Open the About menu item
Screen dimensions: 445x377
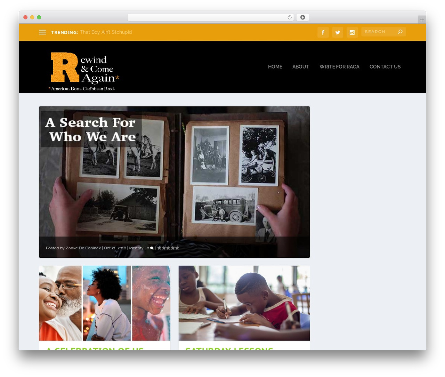click(x=301, y=67)
